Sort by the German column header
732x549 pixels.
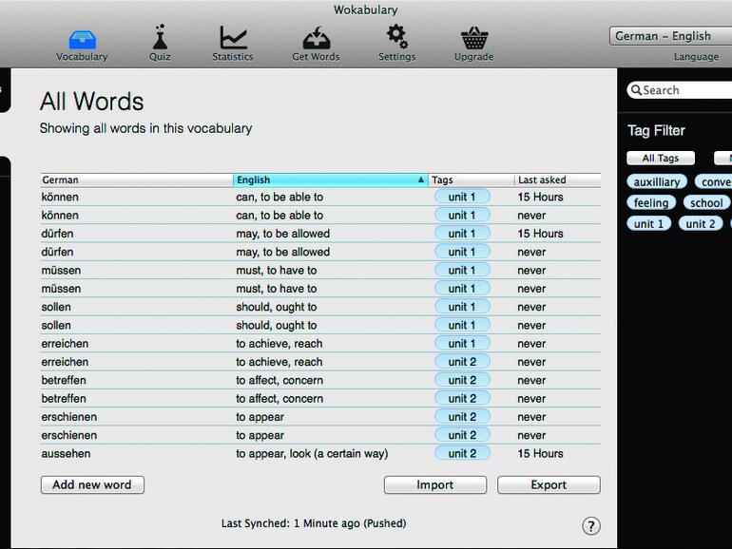[x=136, y=180]
